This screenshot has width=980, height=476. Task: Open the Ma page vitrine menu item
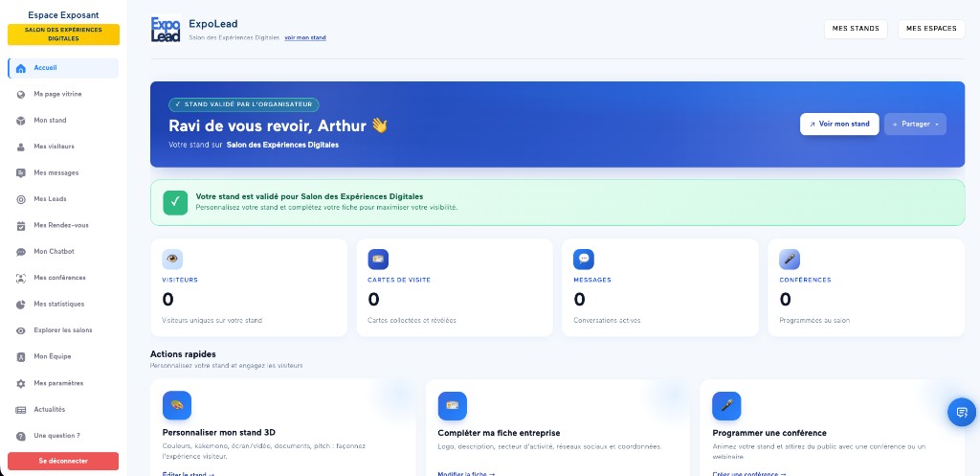click(x=63, y=95)
